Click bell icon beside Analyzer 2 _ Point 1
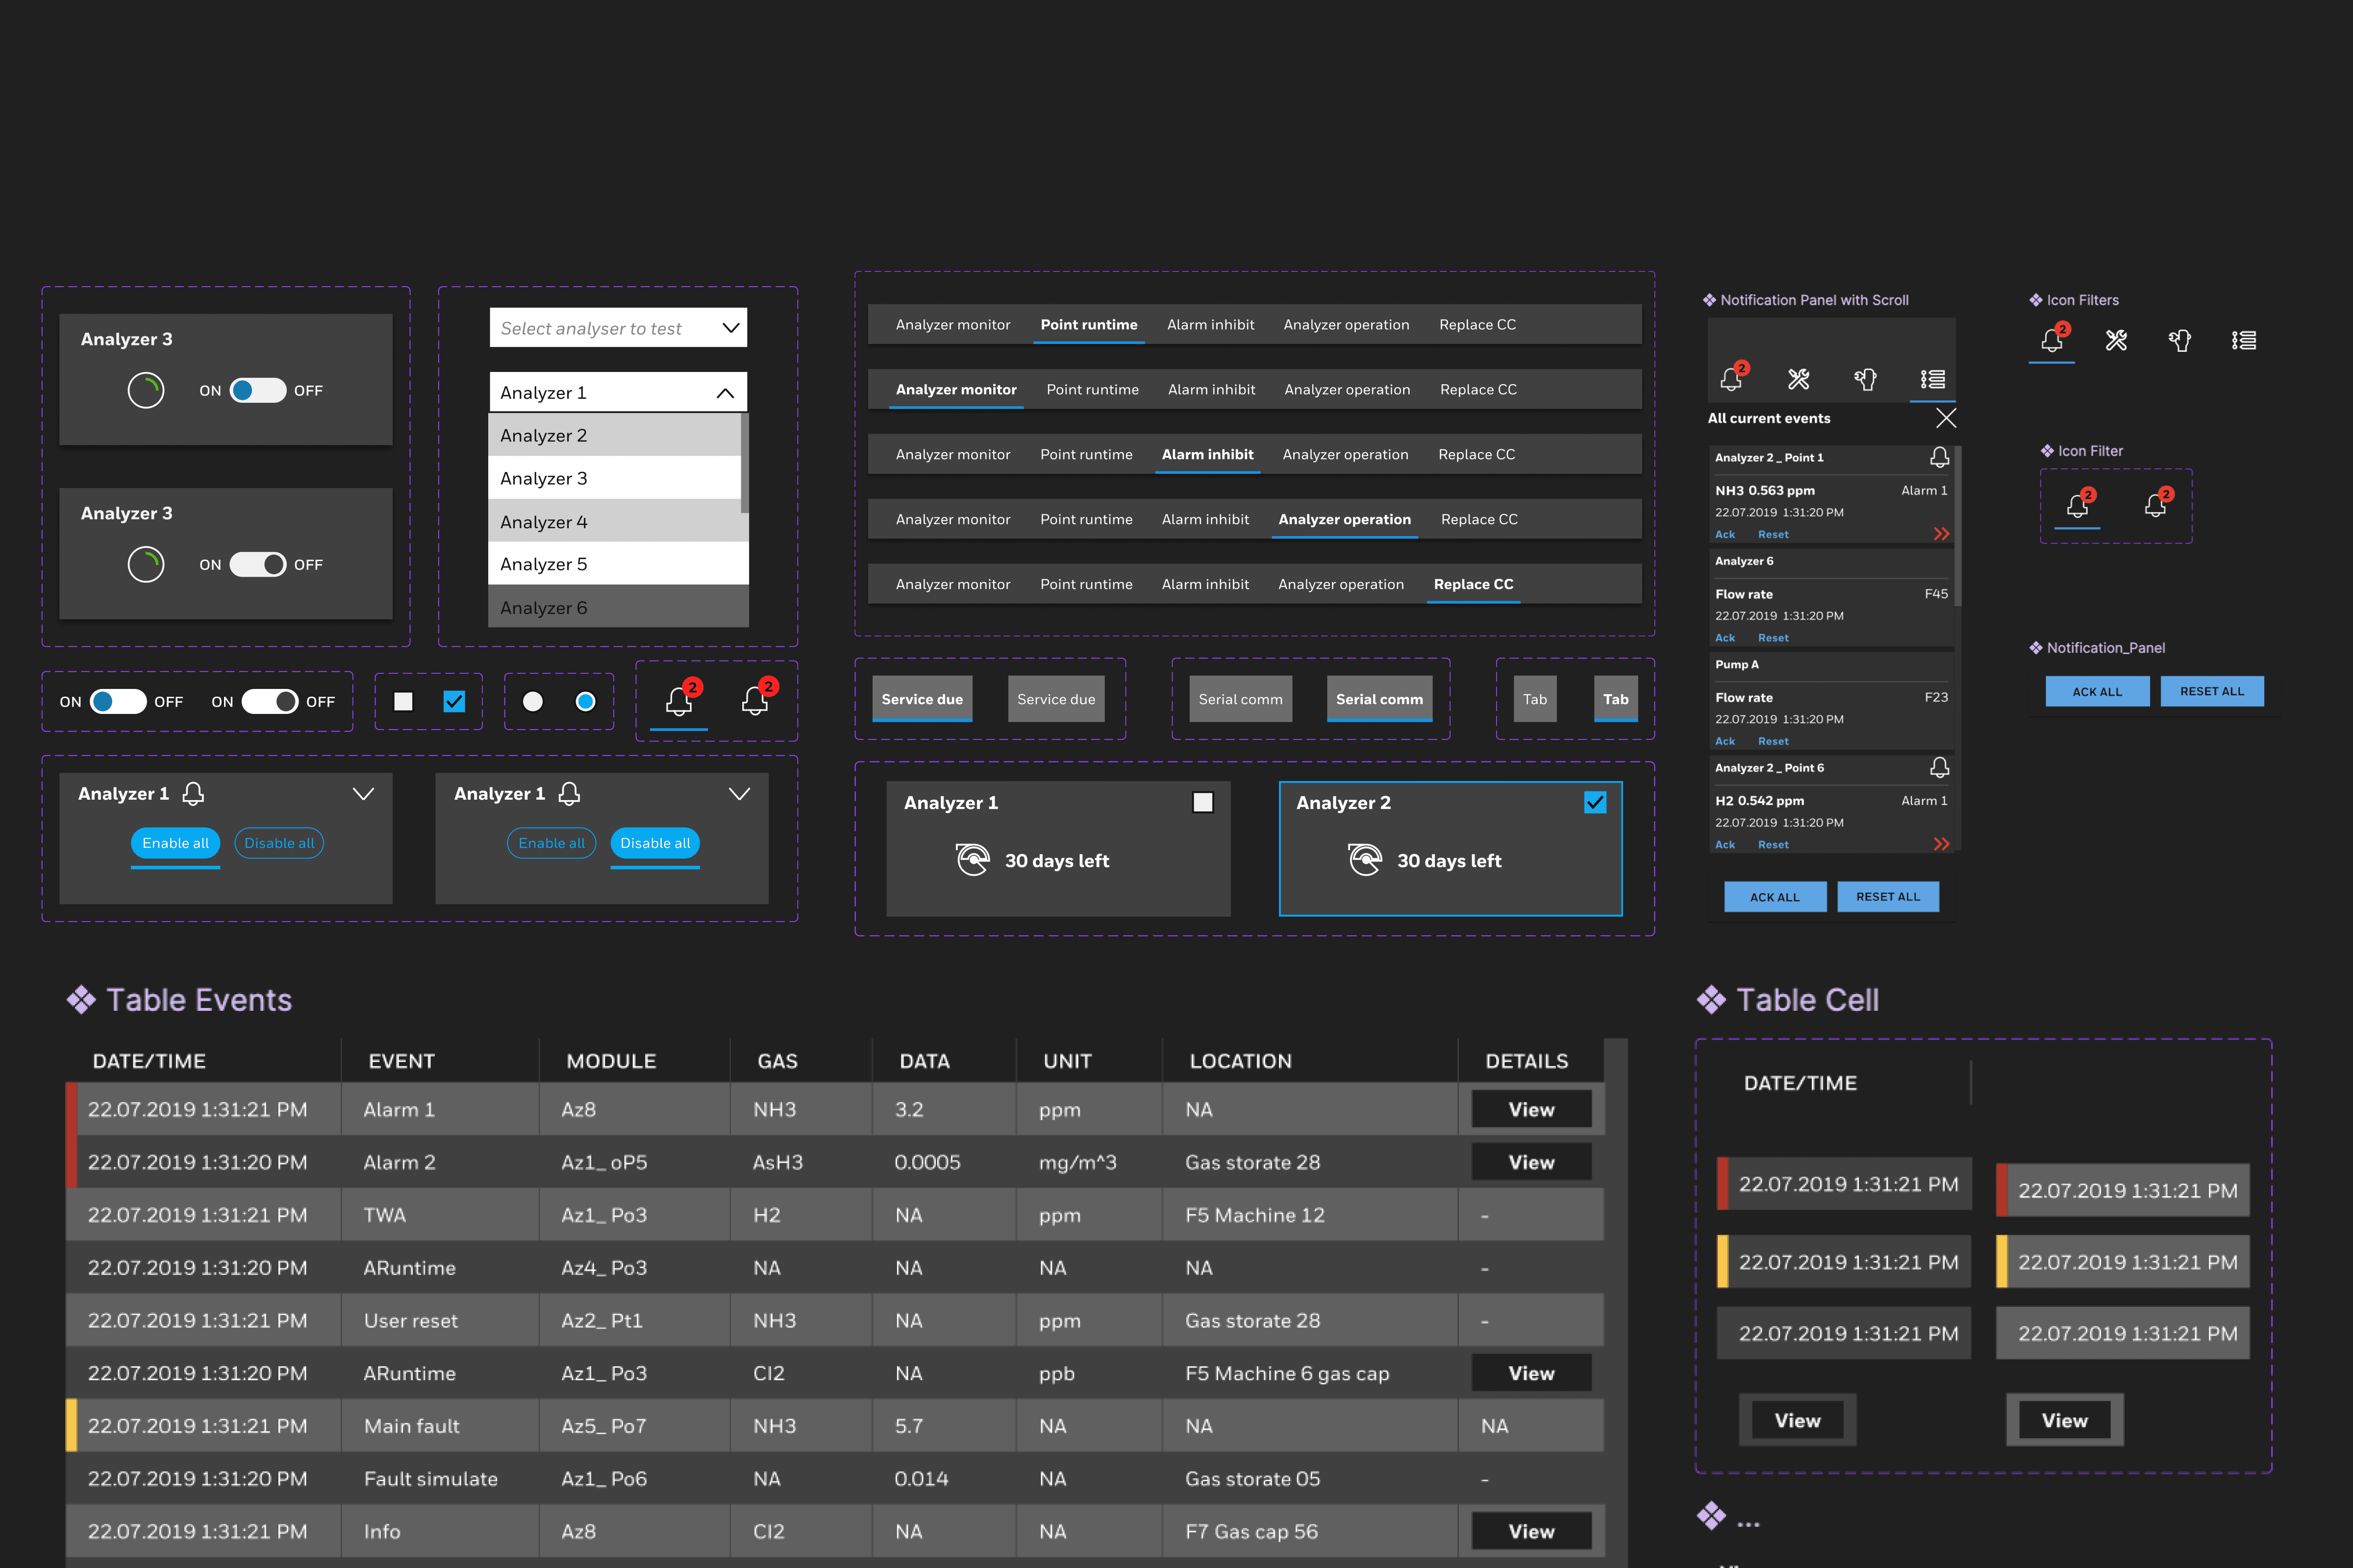Viewport: 2353px width, 1568px height. [1939, 457]
